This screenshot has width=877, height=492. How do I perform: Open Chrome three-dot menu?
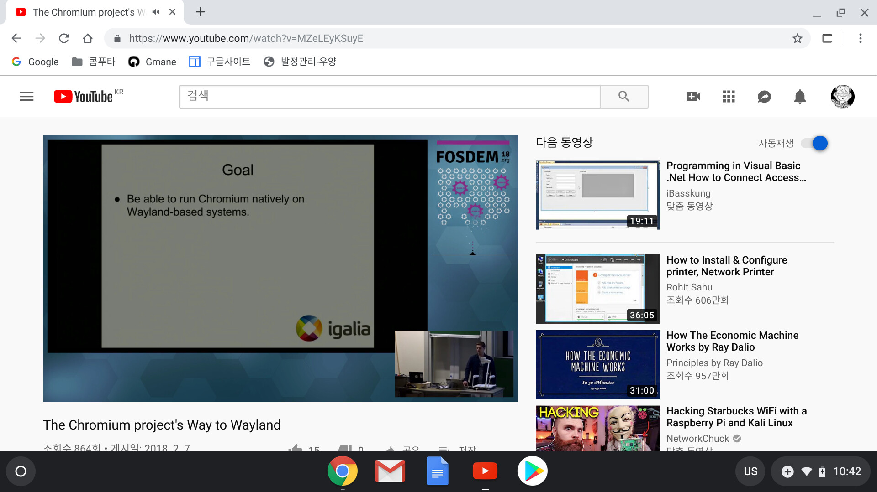click(x=860, y=38)
